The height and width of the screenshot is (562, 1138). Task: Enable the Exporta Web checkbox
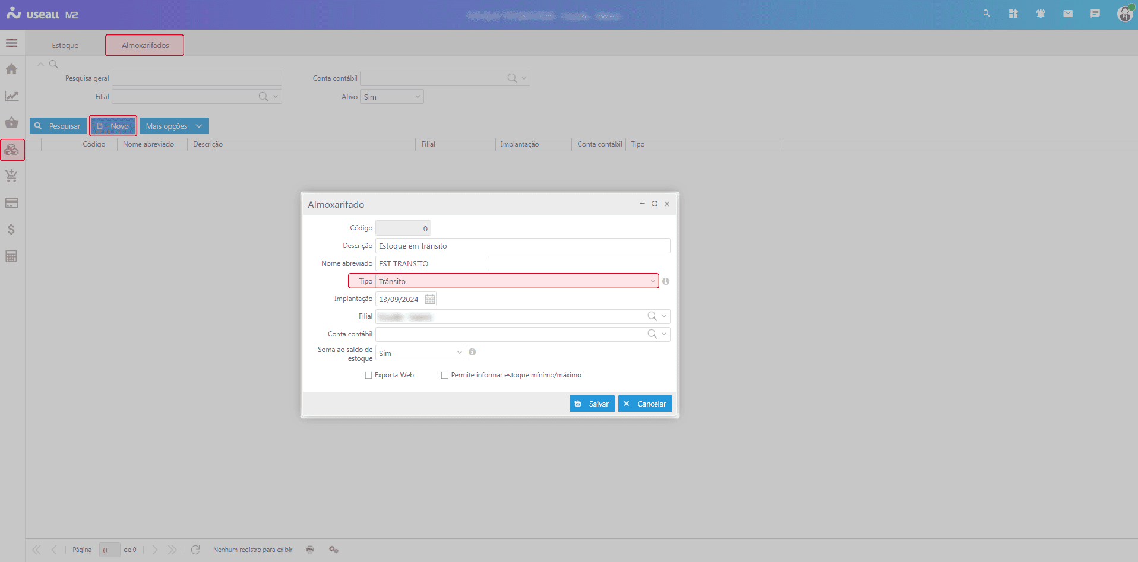point(368,375)
